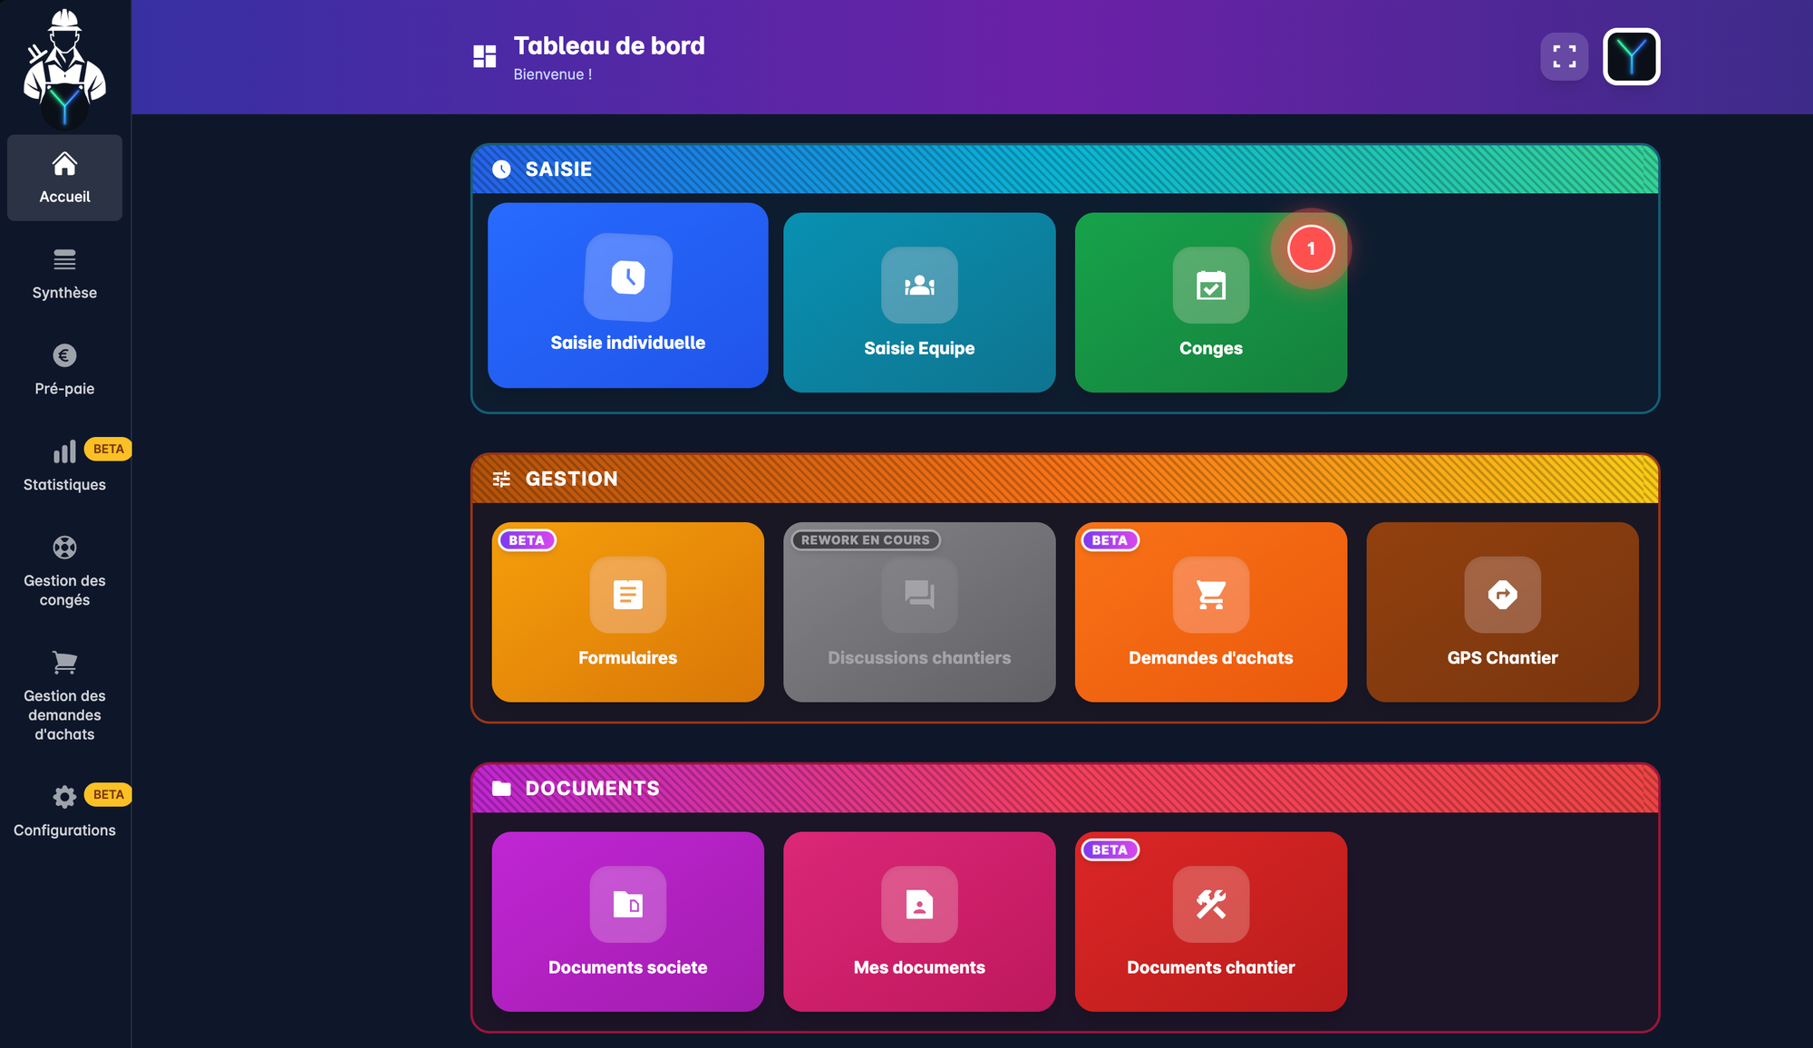Click the Configurations gear icon
Viewport: 1813px width, 1048px height.
pyautogui.click(x=64, y=797)
